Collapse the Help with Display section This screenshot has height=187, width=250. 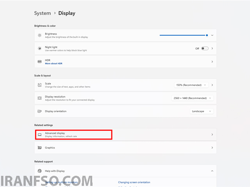tap(212, 171)
